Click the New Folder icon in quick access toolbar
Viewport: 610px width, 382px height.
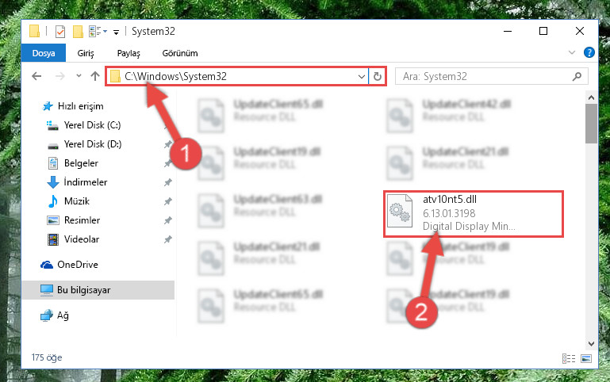click(x=78, y=31)
